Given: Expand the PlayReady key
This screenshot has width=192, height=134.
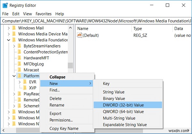Looking at the screenshot, I should point(14,94).
